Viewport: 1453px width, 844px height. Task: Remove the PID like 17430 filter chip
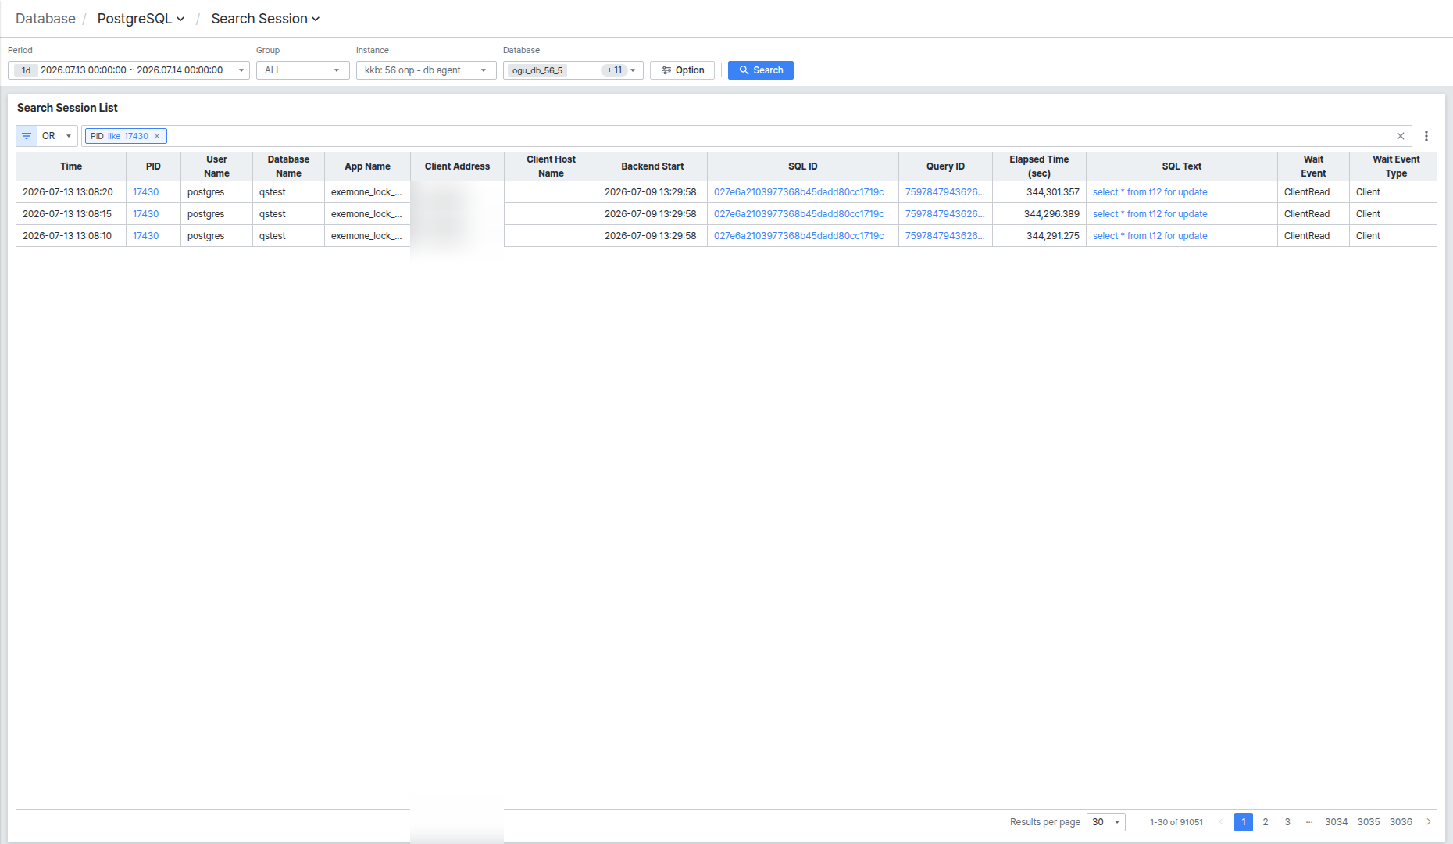[157, 136]
